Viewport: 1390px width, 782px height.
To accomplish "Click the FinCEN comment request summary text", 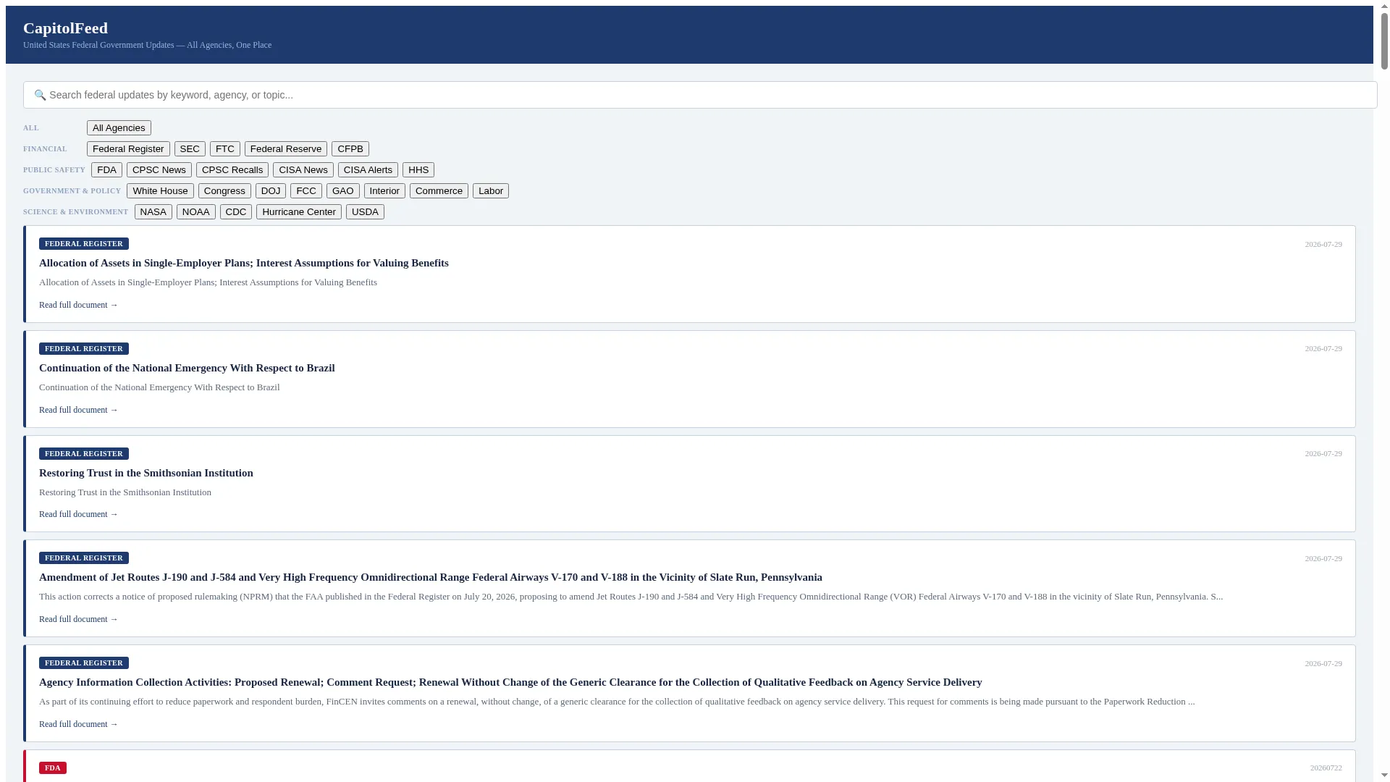I will tap(617, 702).
